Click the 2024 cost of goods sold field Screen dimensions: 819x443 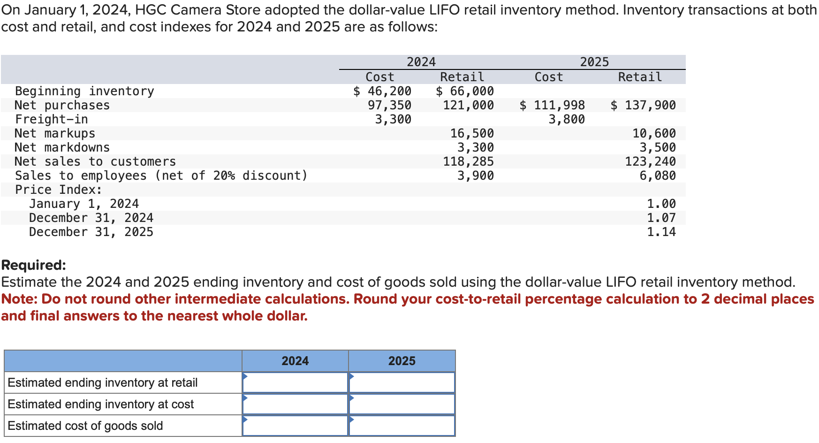point(295,426)
